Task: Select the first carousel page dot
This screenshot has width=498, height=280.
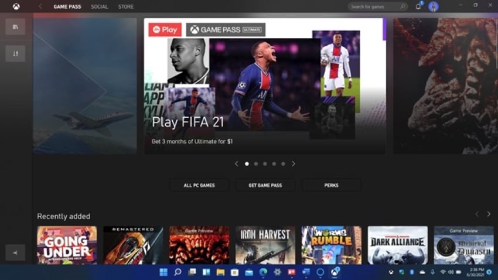Action: tap(247, 164)
